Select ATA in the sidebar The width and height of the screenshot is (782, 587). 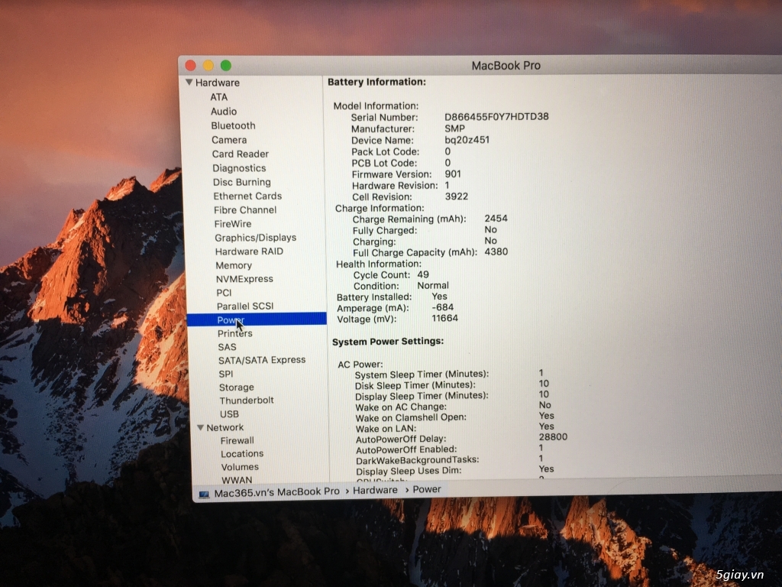click(219, 97)
